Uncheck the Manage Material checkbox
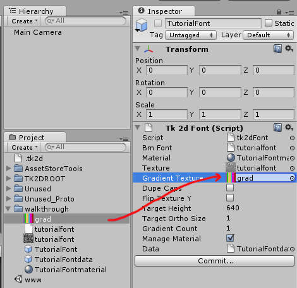297x288 pixels. tap(230, 238)
